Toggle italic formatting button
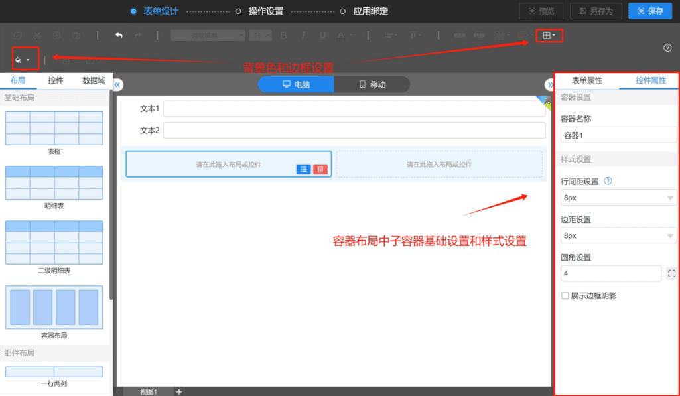Viewport: 680px width, 396px height. point(303,36)
